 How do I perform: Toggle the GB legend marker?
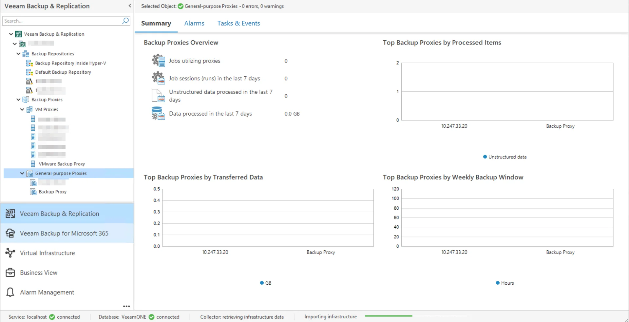[x=262, y=283]
